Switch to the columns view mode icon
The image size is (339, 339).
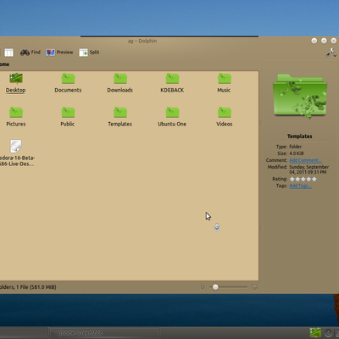[8, 53]
